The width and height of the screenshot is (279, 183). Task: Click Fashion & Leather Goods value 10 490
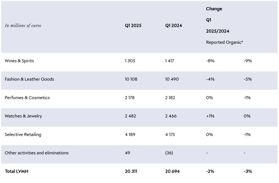[x=172, y=79]
